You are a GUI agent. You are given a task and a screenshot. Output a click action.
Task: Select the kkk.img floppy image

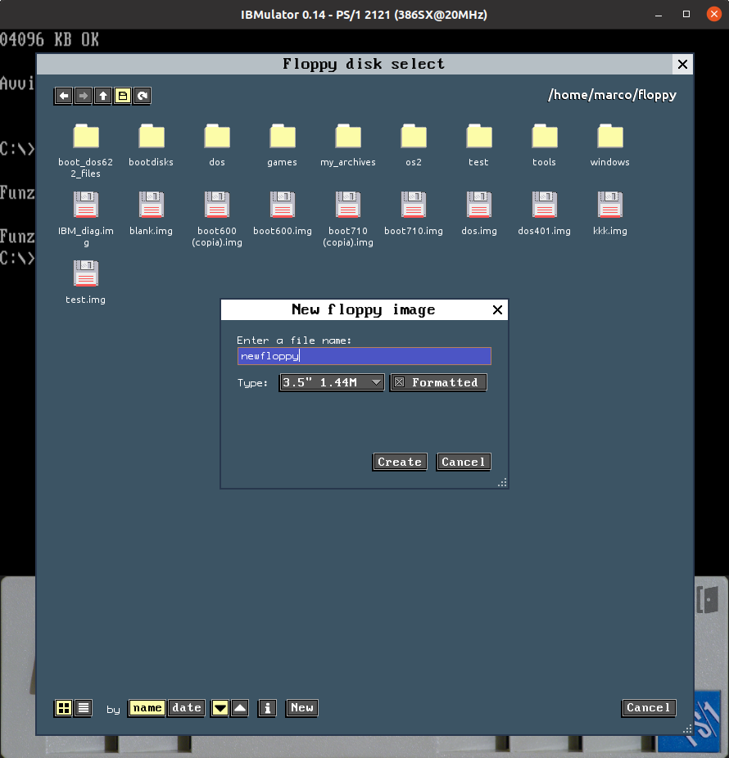[610, 214]
